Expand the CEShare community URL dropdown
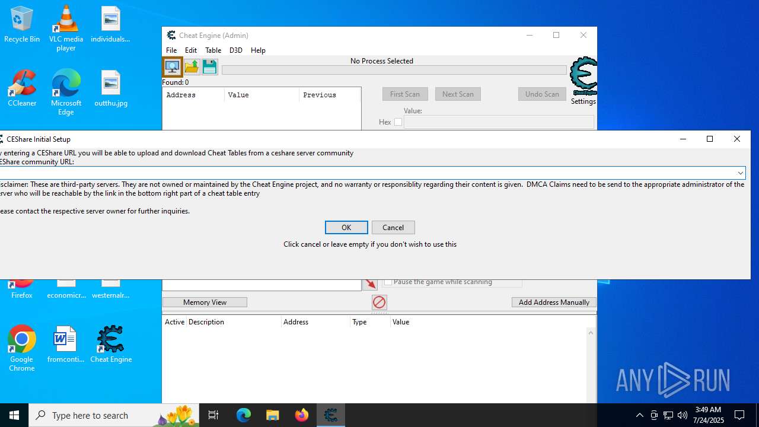Viewport: 759px width, 427px height. coord(741,173)
